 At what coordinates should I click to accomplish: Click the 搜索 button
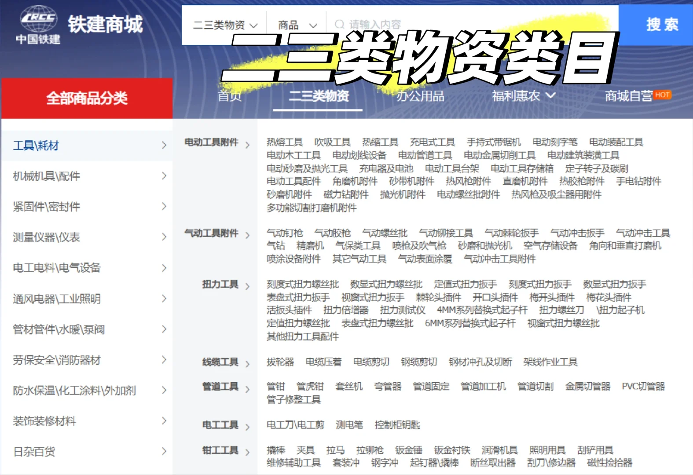656,25
